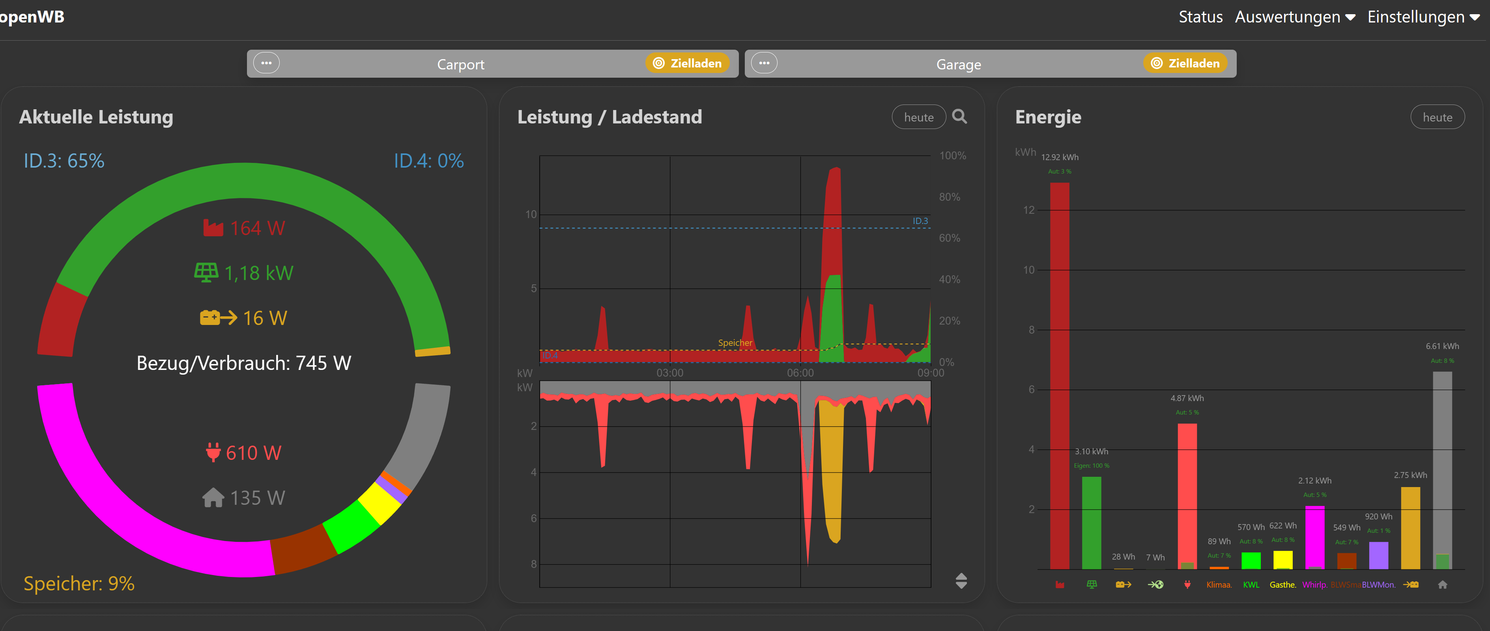Expand the Einstellungen dropdown menu
This screenshot has height=631, width=1490.
coord(1423,17)
